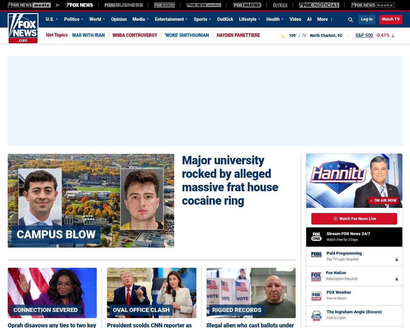Open the OutKick logo link

(x=280, y=5)
